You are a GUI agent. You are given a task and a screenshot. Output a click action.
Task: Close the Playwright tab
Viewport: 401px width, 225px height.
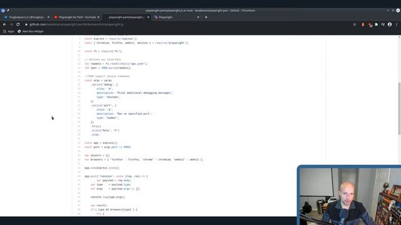198,17
